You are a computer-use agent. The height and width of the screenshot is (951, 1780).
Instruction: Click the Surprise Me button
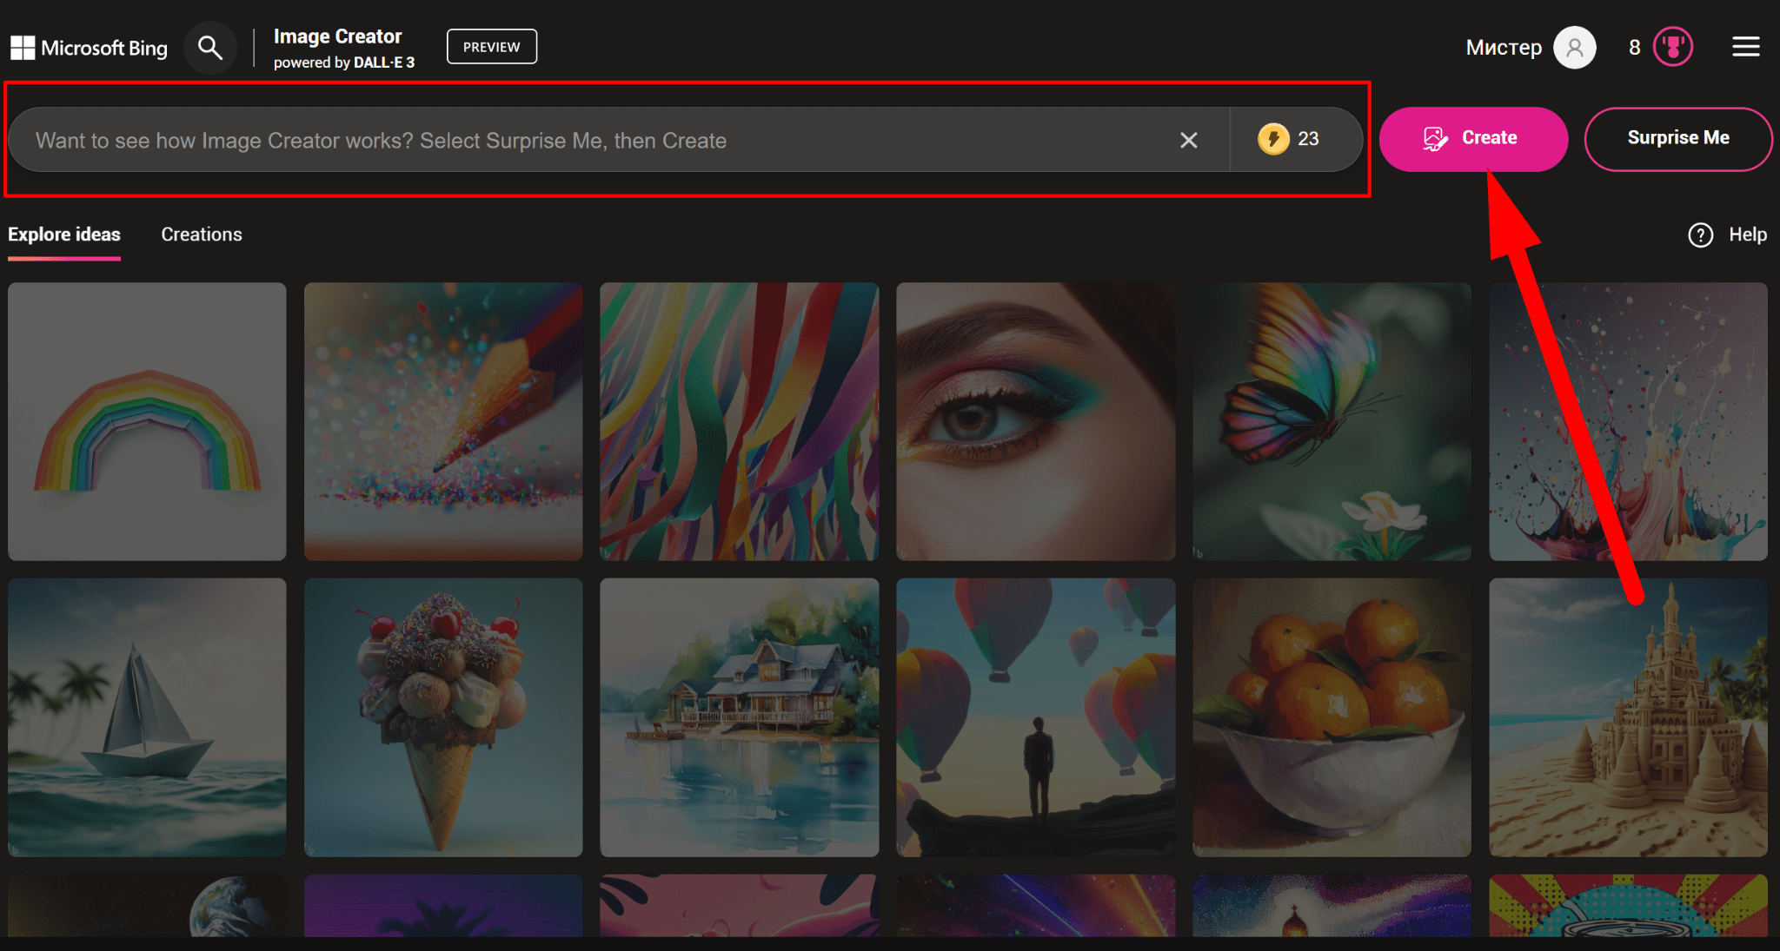(1677, 138)
